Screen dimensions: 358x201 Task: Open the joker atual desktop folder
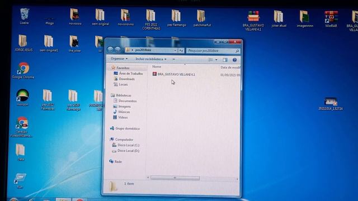tap(279, 18)
